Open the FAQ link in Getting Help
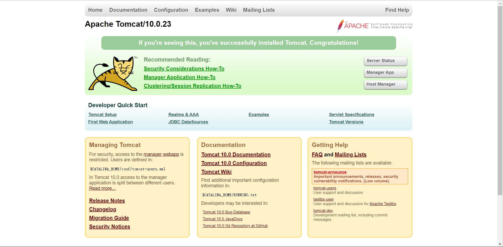Viewport: 503px width, 247px height. tap(317, 155)
